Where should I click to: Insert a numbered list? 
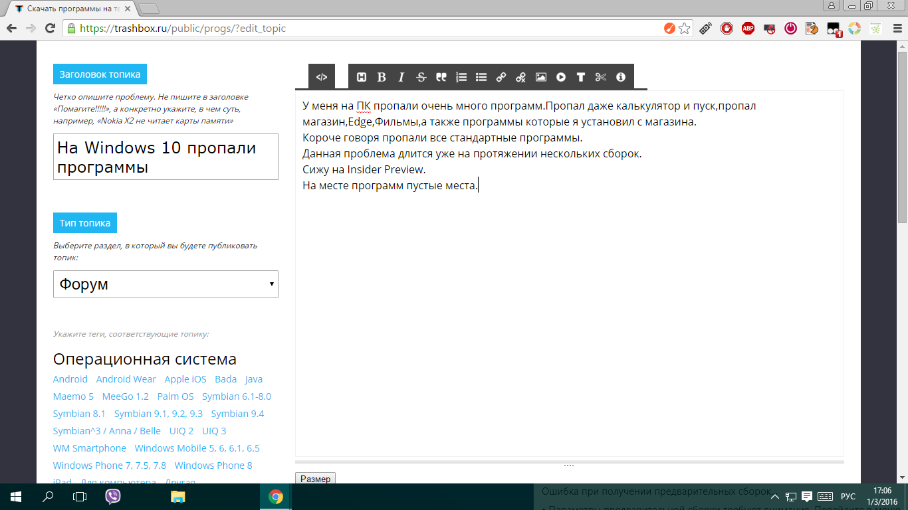[461, 77]
